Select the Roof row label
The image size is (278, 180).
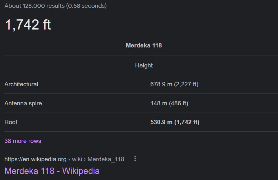tap(11, 122)
